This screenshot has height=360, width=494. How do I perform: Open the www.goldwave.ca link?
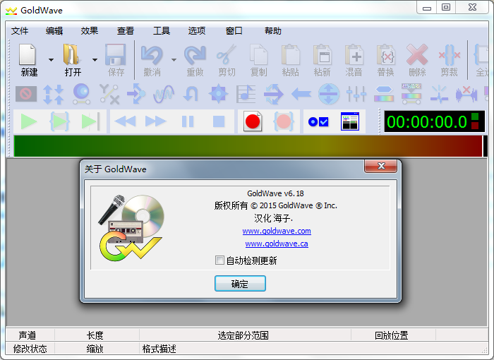coord(277,244)
